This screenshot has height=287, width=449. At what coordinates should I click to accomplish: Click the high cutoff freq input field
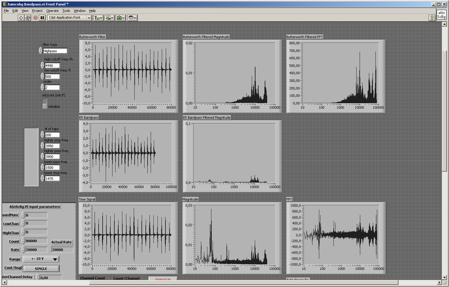tap(52, 66)
